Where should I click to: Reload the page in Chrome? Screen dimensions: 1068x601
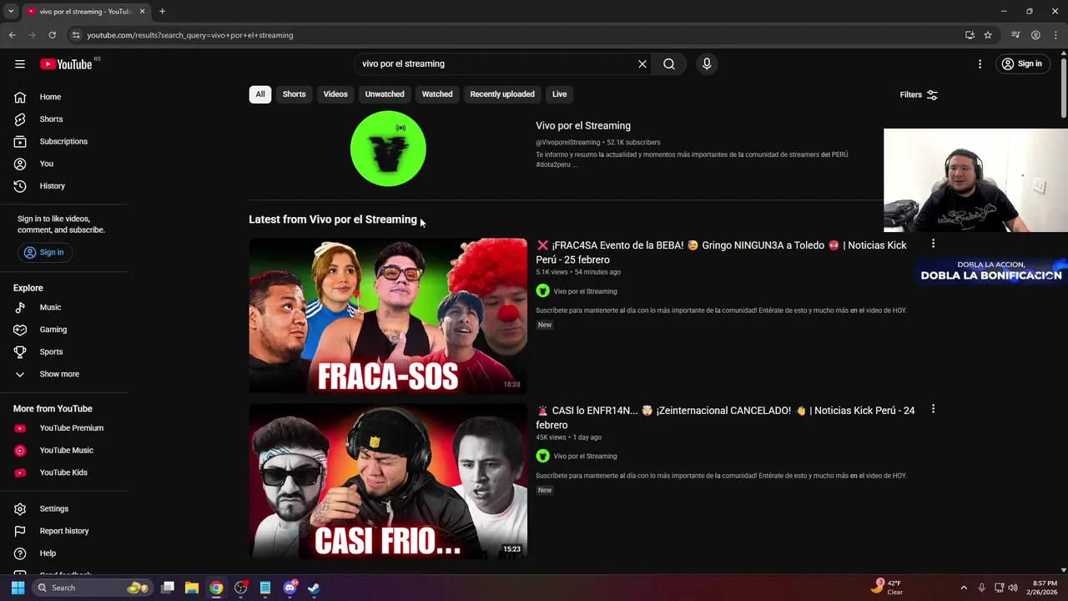(x=52, y=35)
